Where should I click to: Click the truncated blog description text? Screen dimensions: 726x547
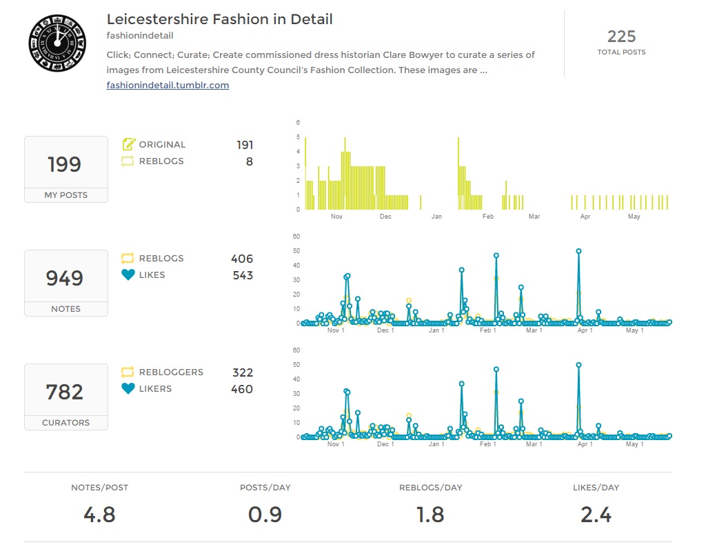click(x=321, y=62)
